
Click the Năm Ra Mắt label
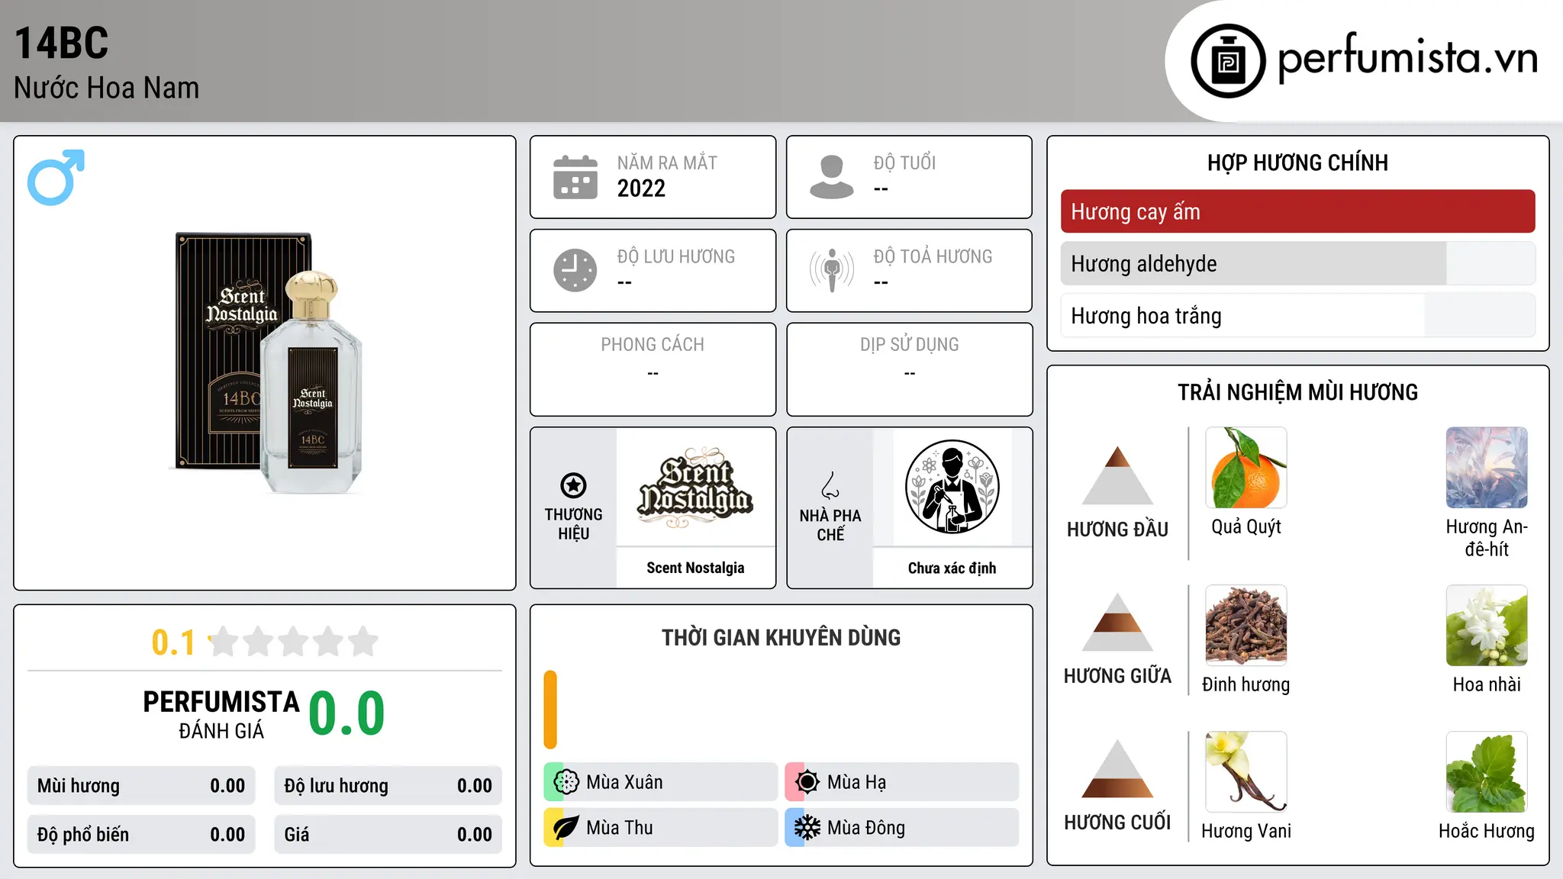pos(667,163)
